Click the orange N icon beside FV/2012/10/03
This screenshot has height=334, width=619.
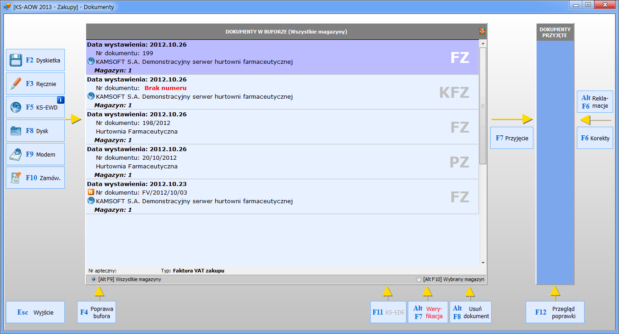point(91,192)
